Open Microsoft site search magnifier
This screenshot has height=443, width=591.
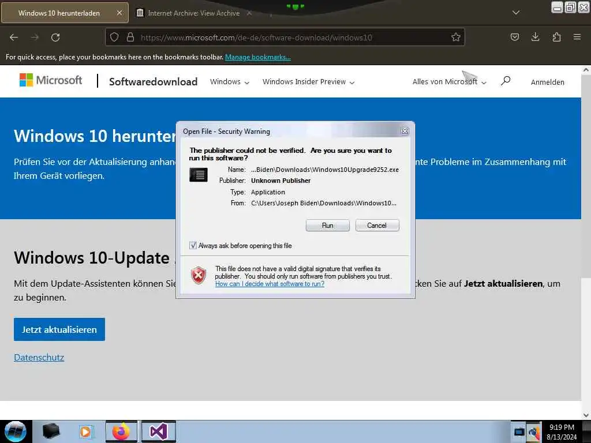point(506,81)
